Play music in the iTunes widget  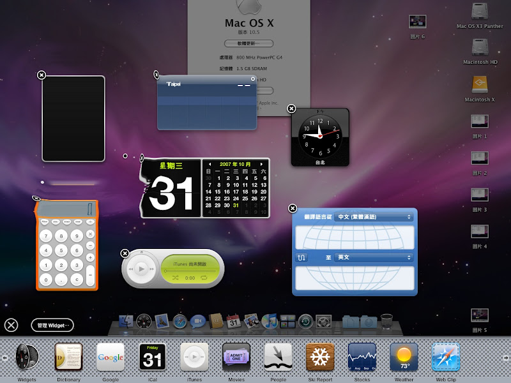[x=141, y=269]
